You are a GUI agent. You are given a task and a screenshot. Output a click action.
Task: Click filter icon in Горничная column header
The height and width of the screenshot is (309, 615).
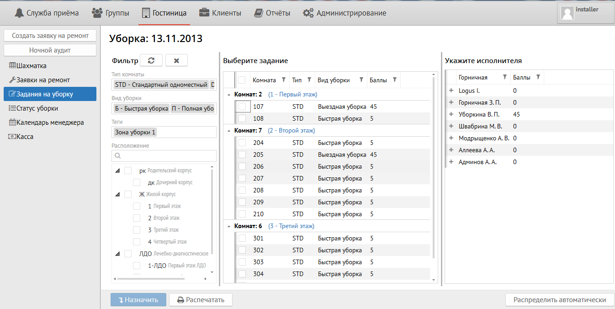tap(504, 77)
